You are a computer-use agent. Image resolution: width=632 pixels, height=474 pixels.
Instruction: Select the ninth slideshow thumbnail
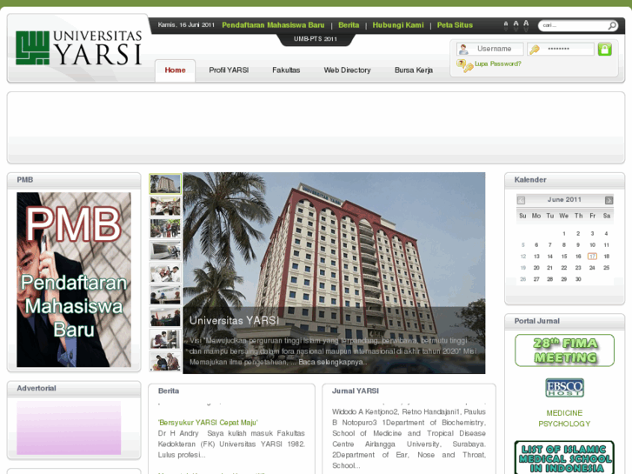click(x=165, y=362)
